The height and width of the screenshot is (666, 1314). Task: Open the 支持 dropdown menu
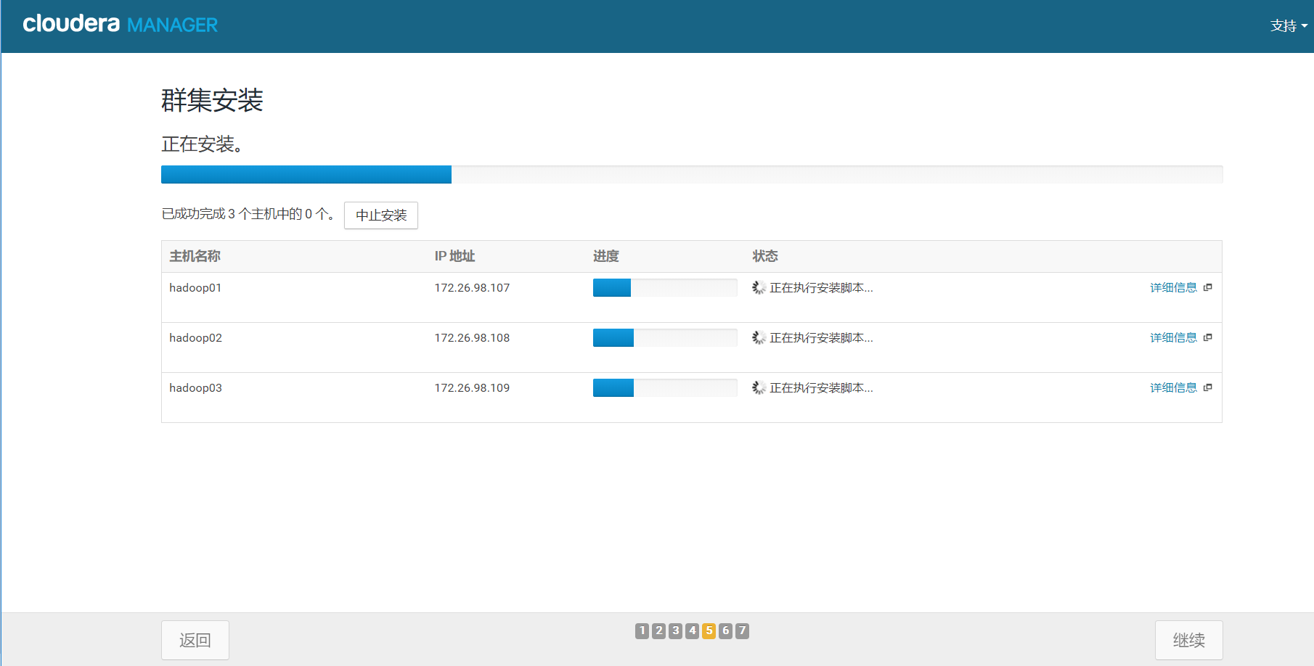[1289, 26]
